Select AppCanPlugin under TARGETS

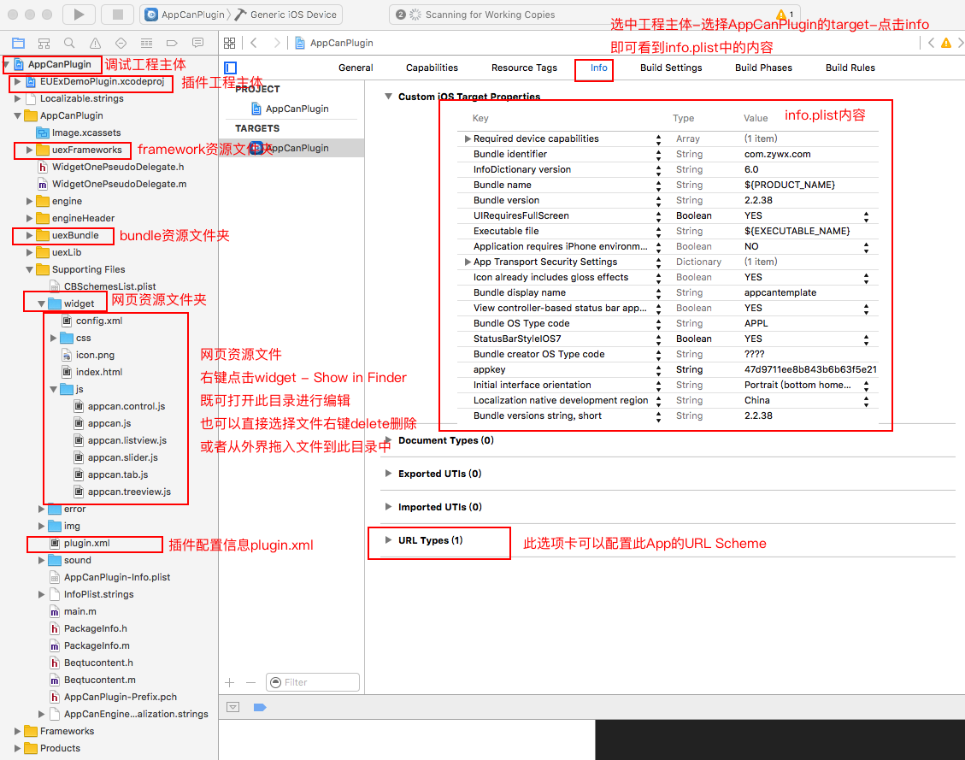291,148
